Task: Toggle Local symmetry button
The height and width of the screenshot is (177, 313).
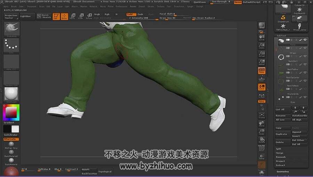Action: click(x=262, y=87)
